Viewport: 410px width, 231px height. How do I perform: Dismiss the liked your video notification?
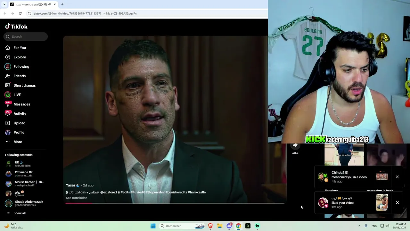coord(397,202)
